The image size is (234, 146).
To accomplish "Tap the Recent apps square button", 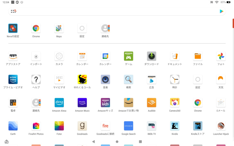I will 140,142.
